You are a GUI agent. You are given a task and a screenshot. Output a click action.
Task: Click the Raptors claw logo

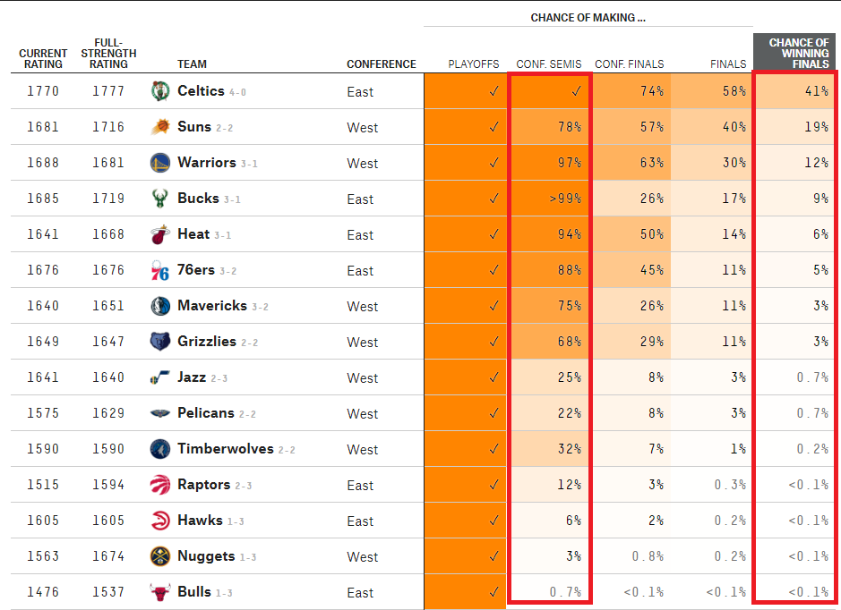159,485
